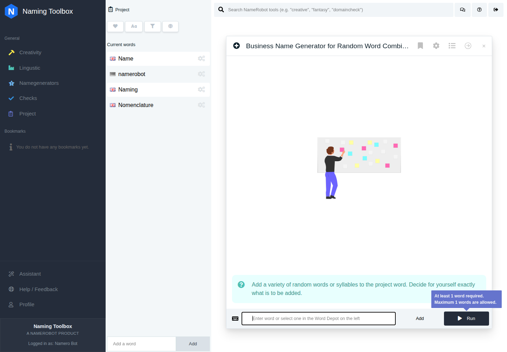Open Help / Feedback
This screenshot has width=507, height=352.
(38, 289)
